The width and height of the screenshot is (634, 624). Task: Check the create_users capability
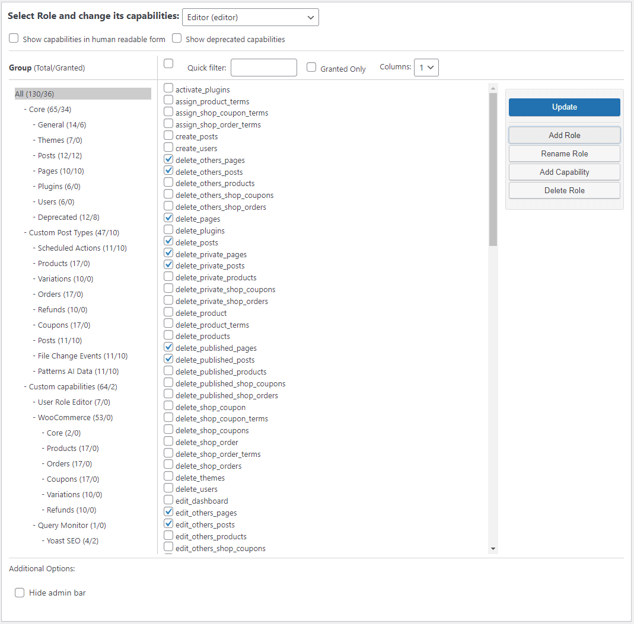coord(168,148)
